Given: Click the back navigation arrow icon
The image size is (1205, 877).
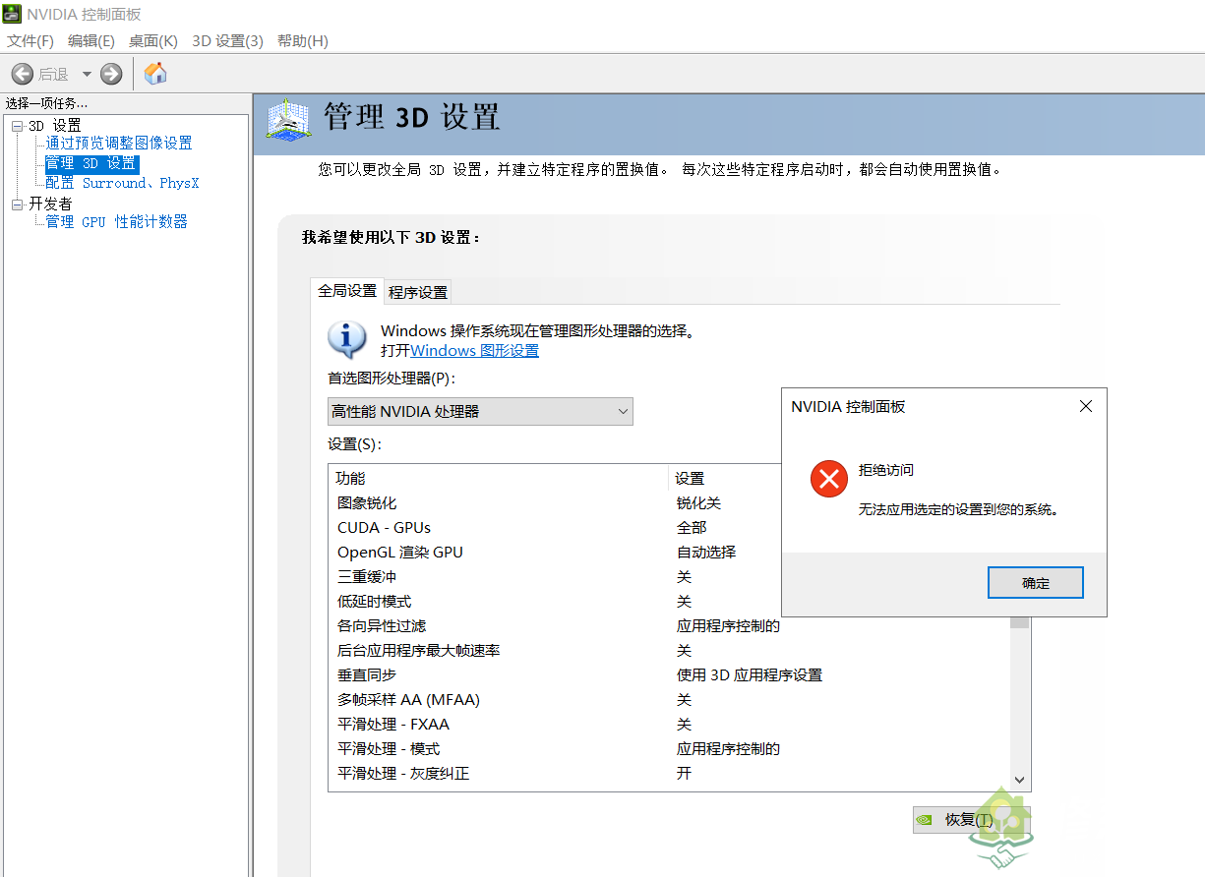Looking at the screenshot, I should pos(22,73).
